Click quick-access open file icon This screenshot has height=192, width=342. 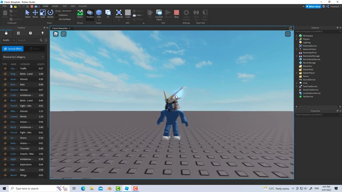[15, 6]
